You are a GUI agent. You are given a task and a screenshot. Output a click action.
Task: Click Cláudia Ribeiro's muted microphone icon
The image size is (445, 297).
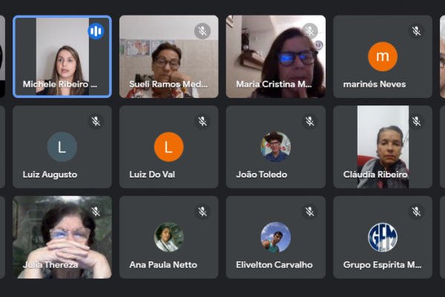pyautogui.click(x=416, y=121)
